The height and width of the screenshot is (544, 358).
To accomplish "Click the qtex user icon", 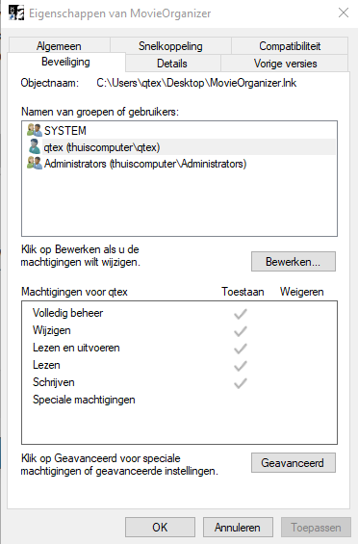I will coord(35,146).
